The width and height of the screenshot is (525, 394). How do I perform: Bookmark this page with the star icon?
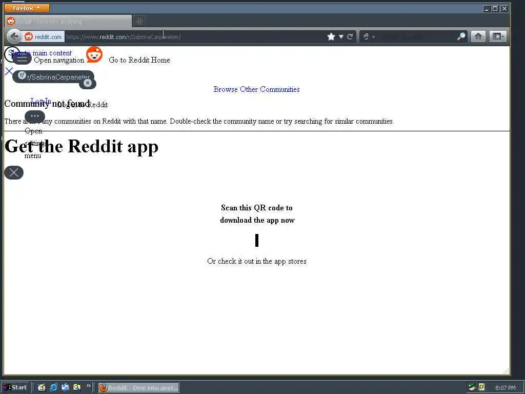click(x=331, y=36)
